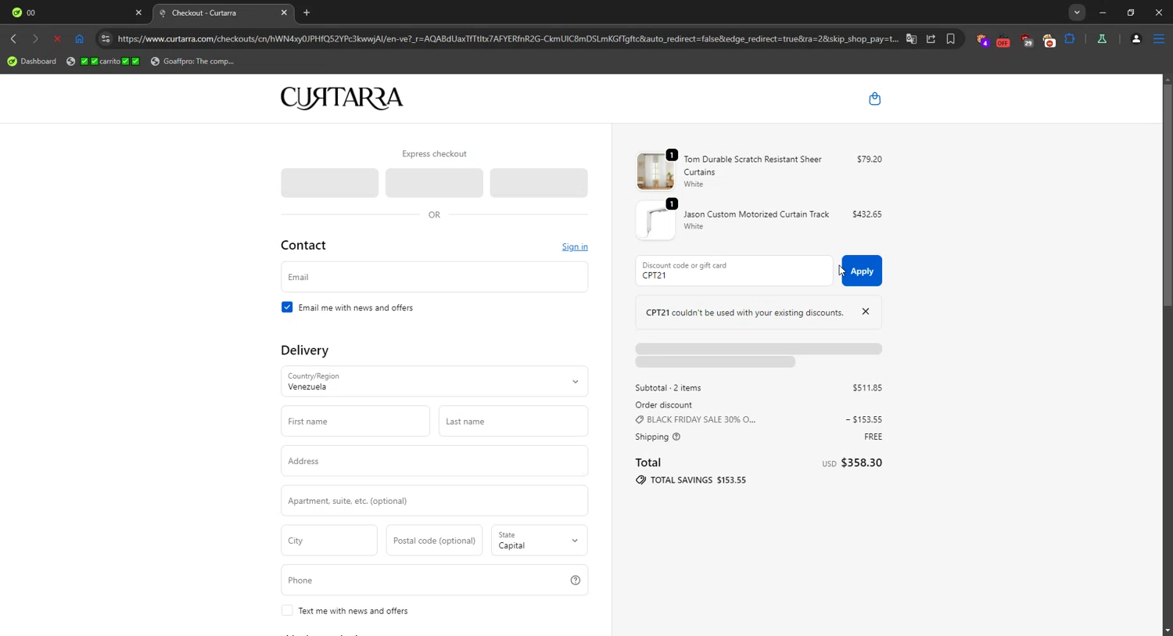This screenshot has height=636, width=1173.
Task: Focus the City field
Action: [x=328, y=541]
